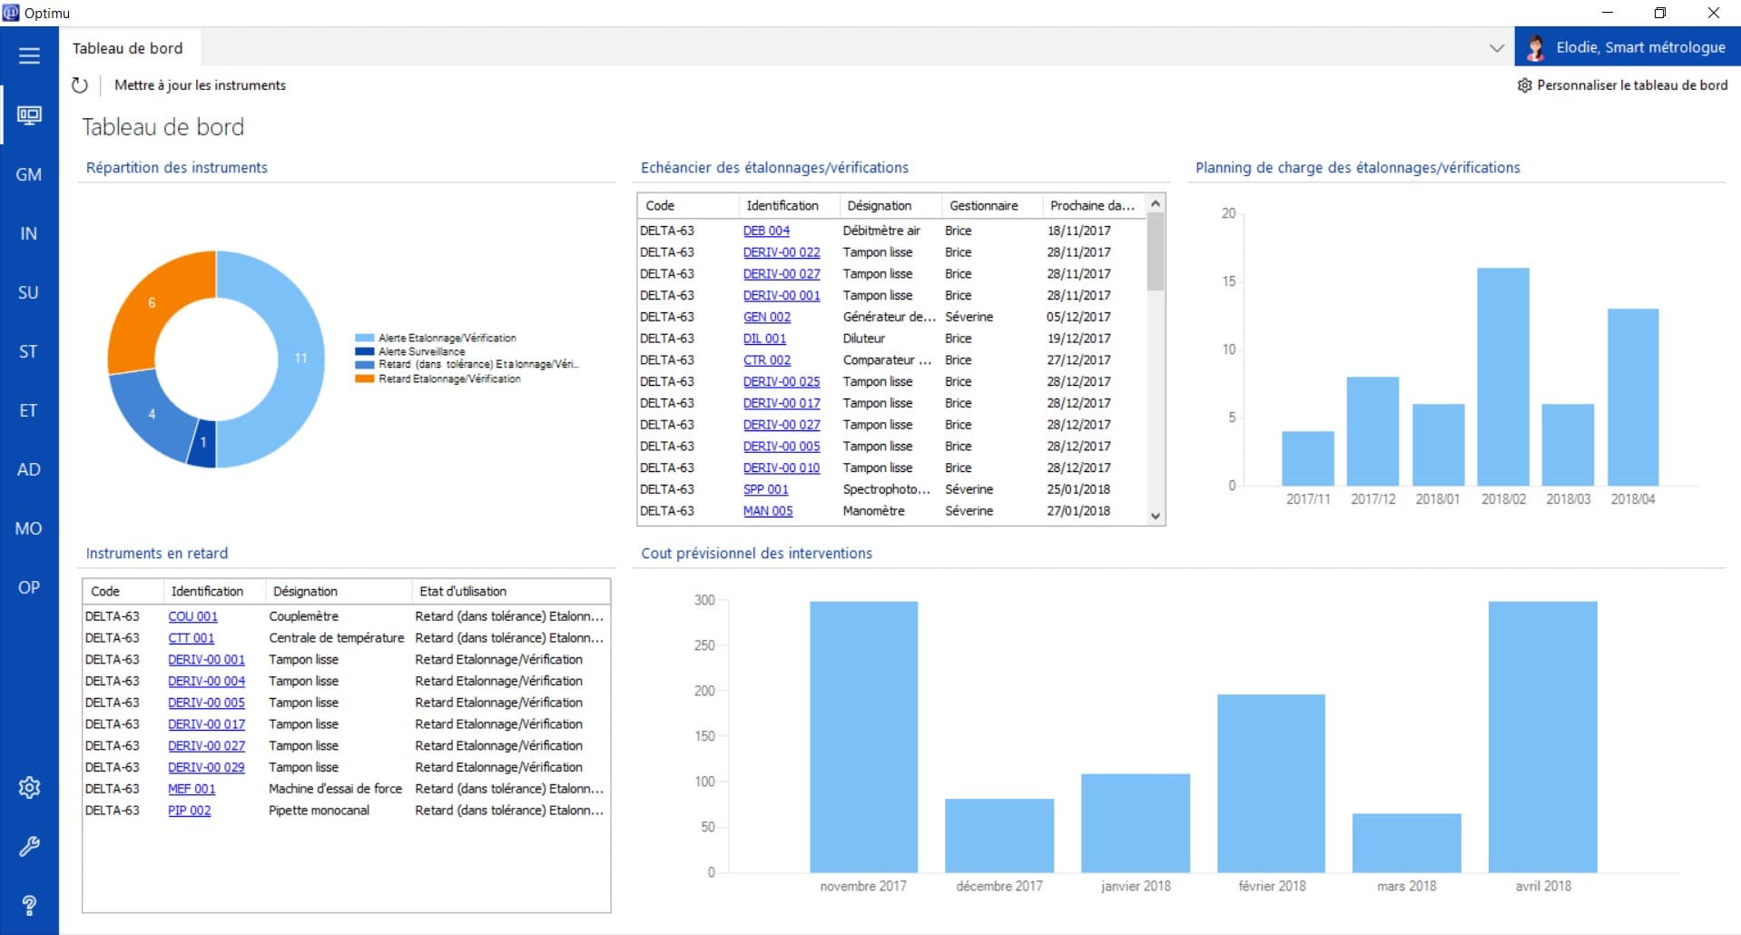This screenshot has height=935, width=1741.
Task: Click Echéancier scrollbar up arrow
Action: coord(1156,203)
